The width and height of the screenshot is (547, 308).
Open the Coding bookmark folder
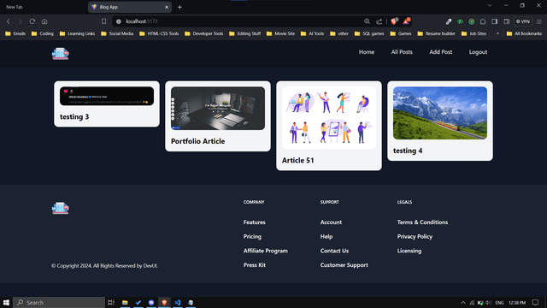[43, 33]
